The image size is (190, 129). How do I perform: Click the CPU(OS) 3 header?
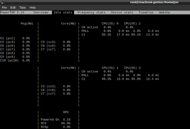tap(132, 68)
